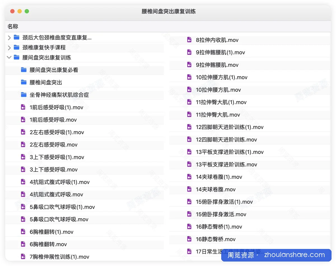
Task: Click video icon of 11拉伸臀大肌(1).mov
Action: click(x=190, y=102)
